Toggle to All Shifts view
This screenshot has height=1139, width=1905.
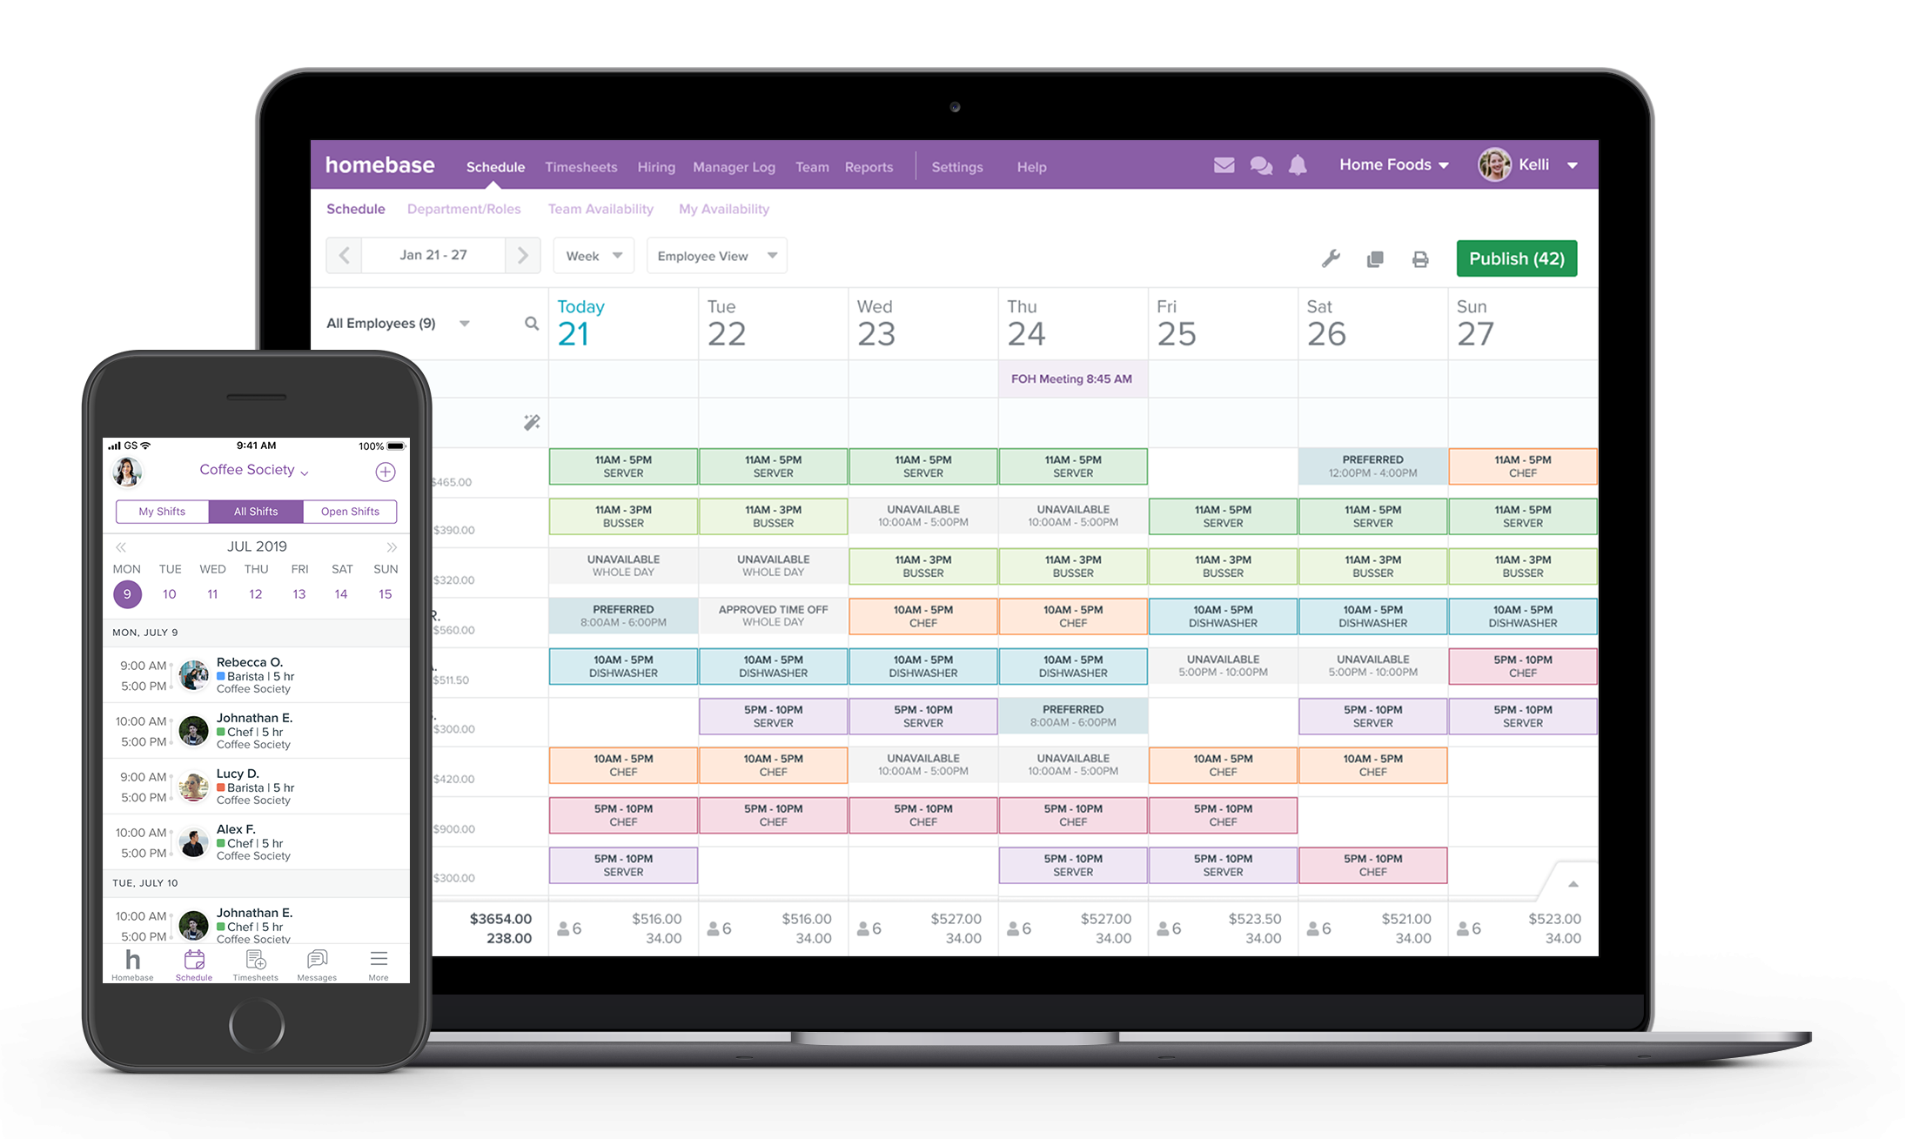255,513
